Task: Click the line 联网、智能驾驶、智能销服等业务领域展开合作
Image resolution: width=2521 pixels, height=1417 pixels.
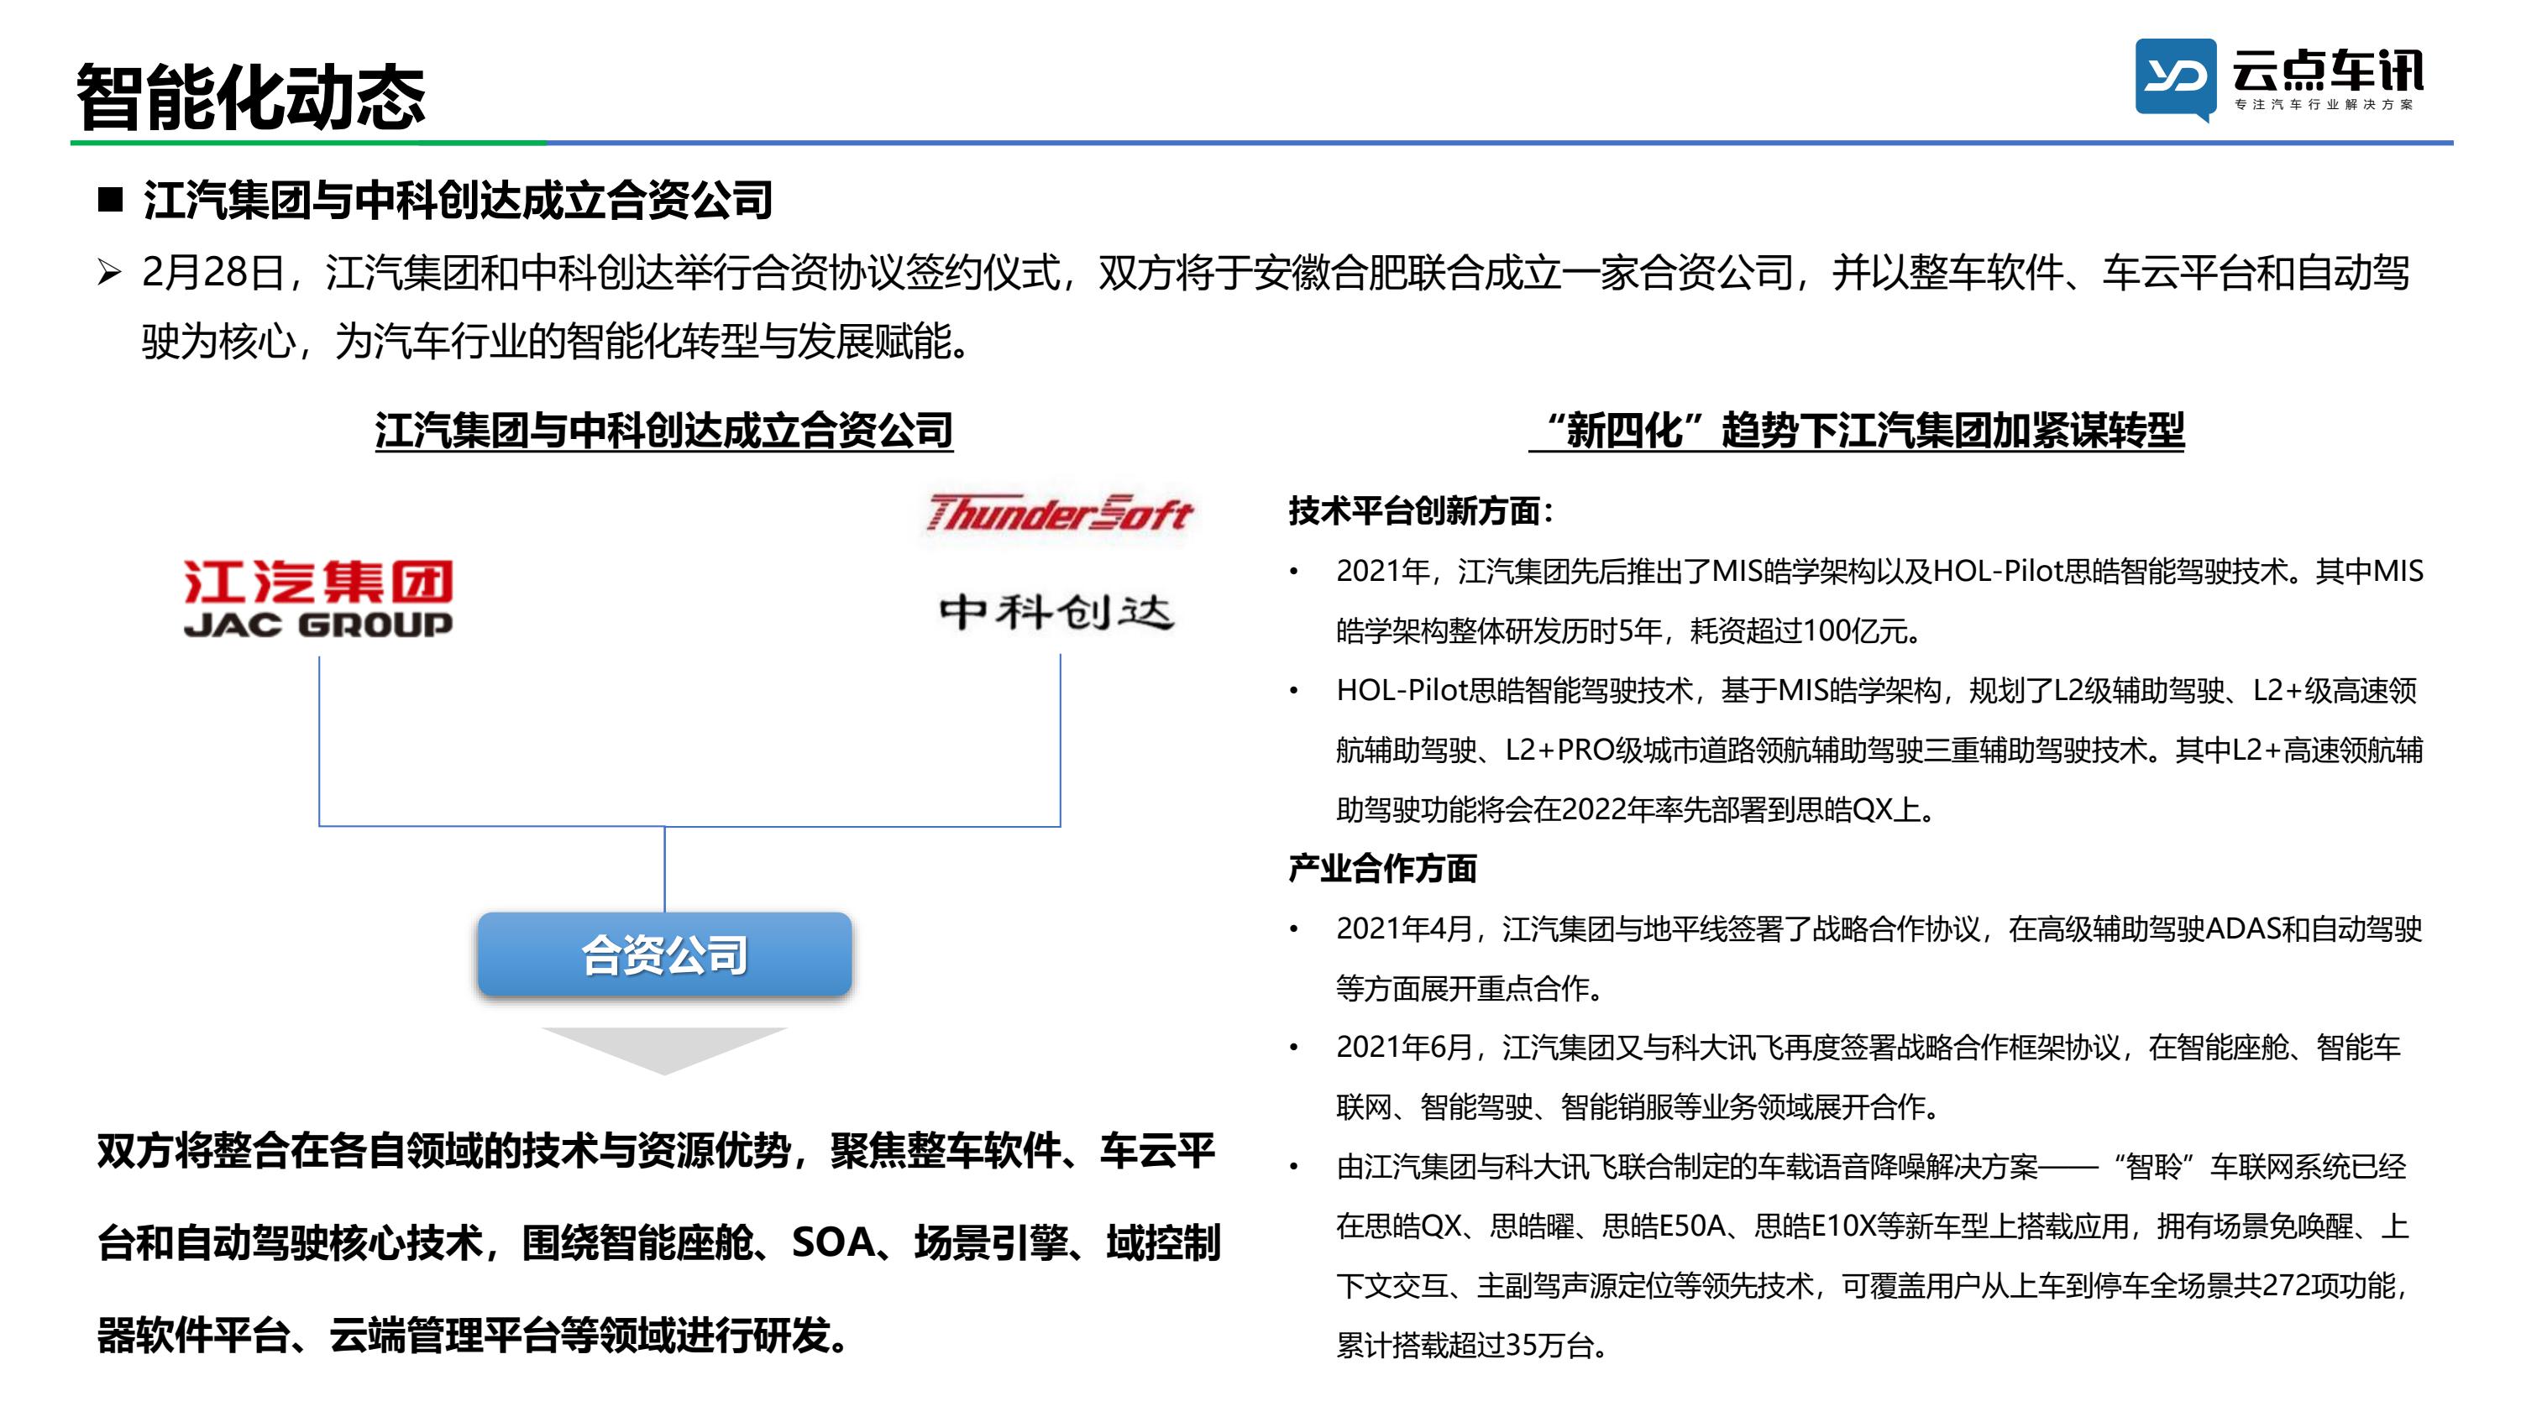Action: click(x=1639, y=1106)
